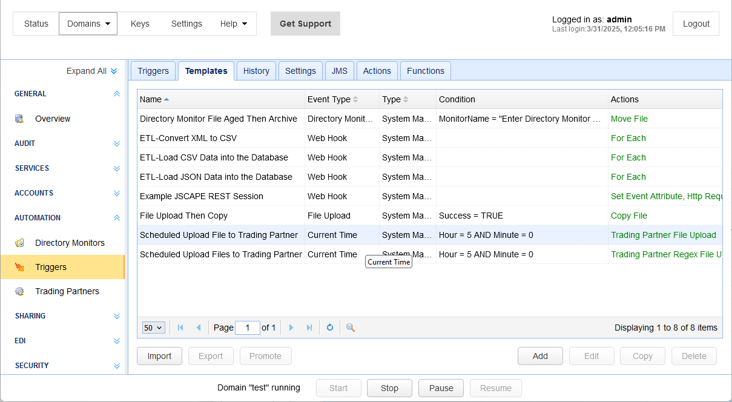Click the Promote button
This screenshot has height=402, width=732.
point(265,356)
